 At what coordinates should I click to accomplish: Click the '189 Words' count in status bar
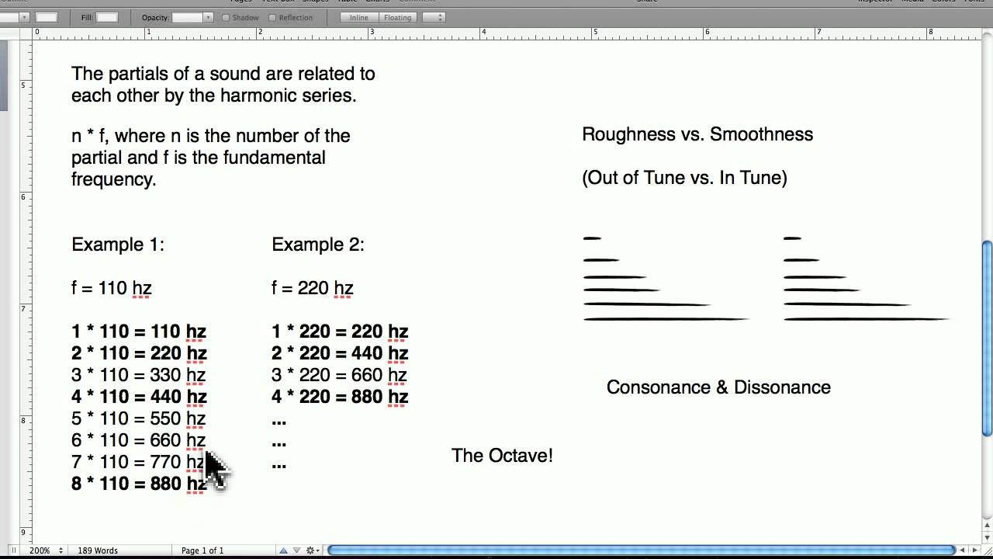[98, 550]
